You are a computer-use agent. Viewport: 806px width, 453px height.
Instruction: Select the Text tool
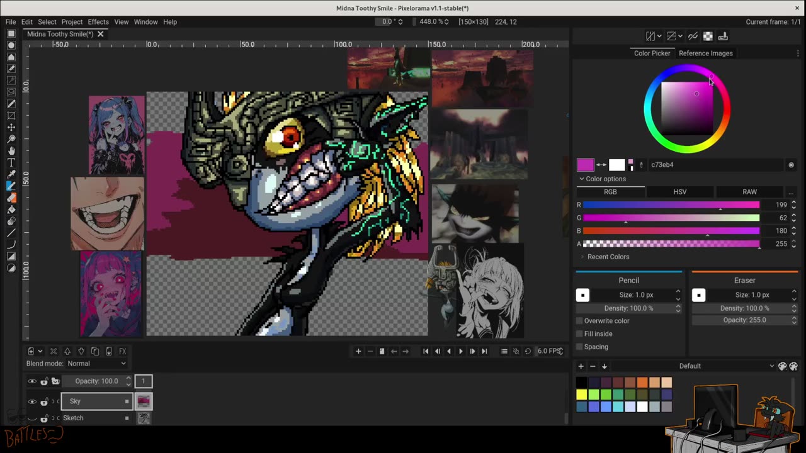tap(11, 163)
